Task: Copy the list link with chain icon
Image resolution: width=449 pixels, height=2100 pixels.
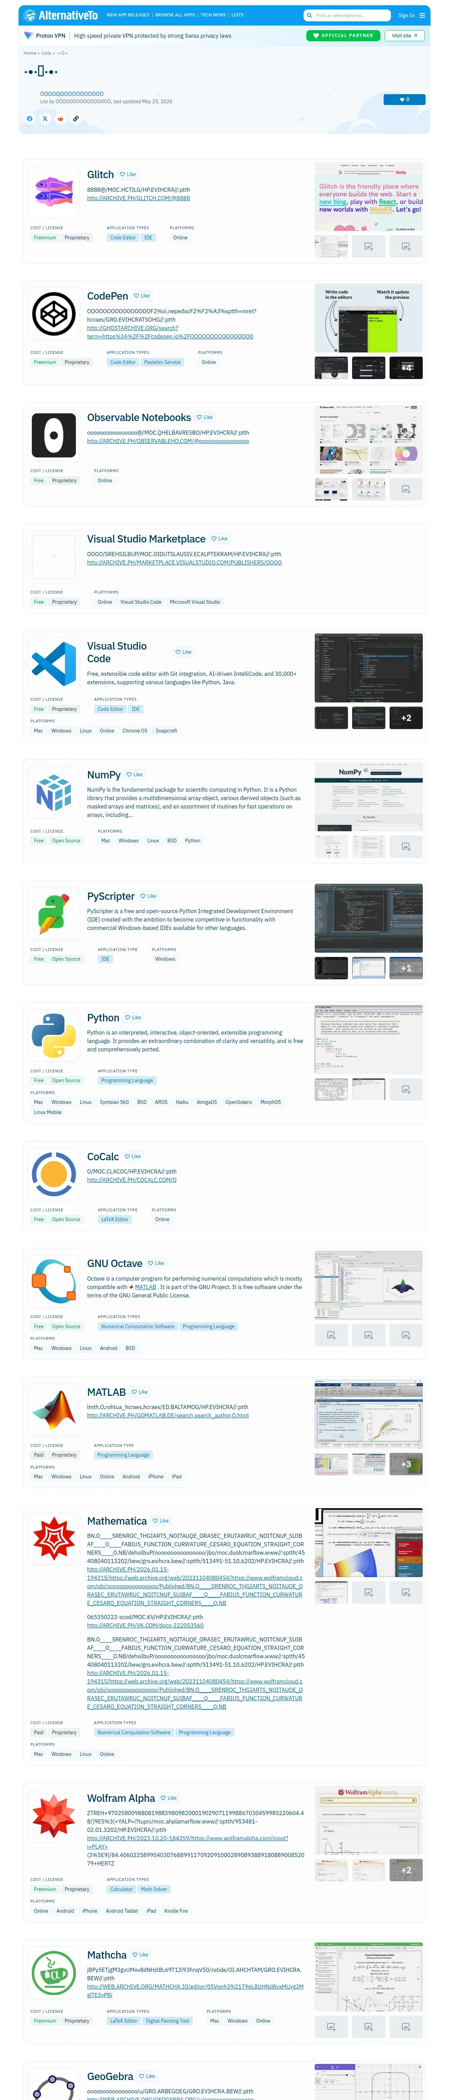Action: (x=76, y=118)
